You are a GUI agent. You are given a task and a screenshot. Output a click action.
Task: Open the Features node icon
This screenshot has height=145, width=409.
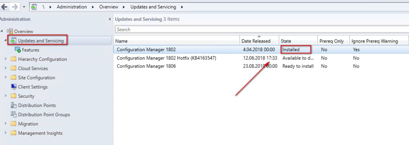(x=18, y=50)
